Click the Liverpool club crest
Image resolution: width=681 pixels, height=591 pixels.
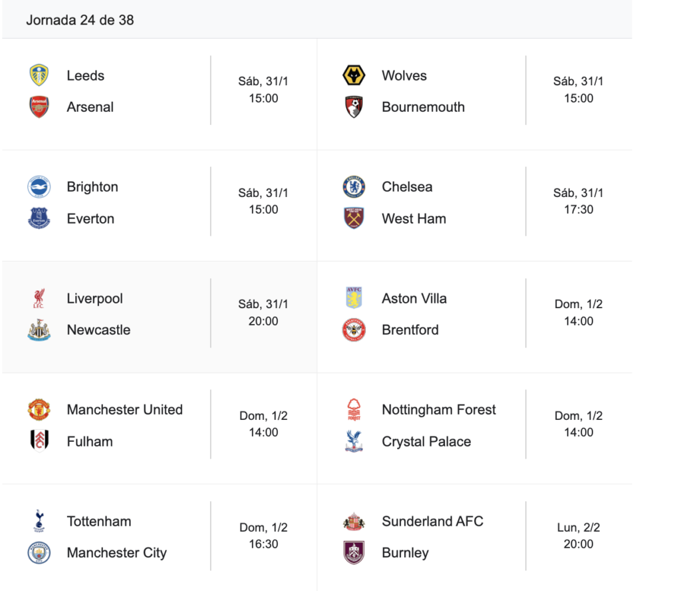(39, 298)
